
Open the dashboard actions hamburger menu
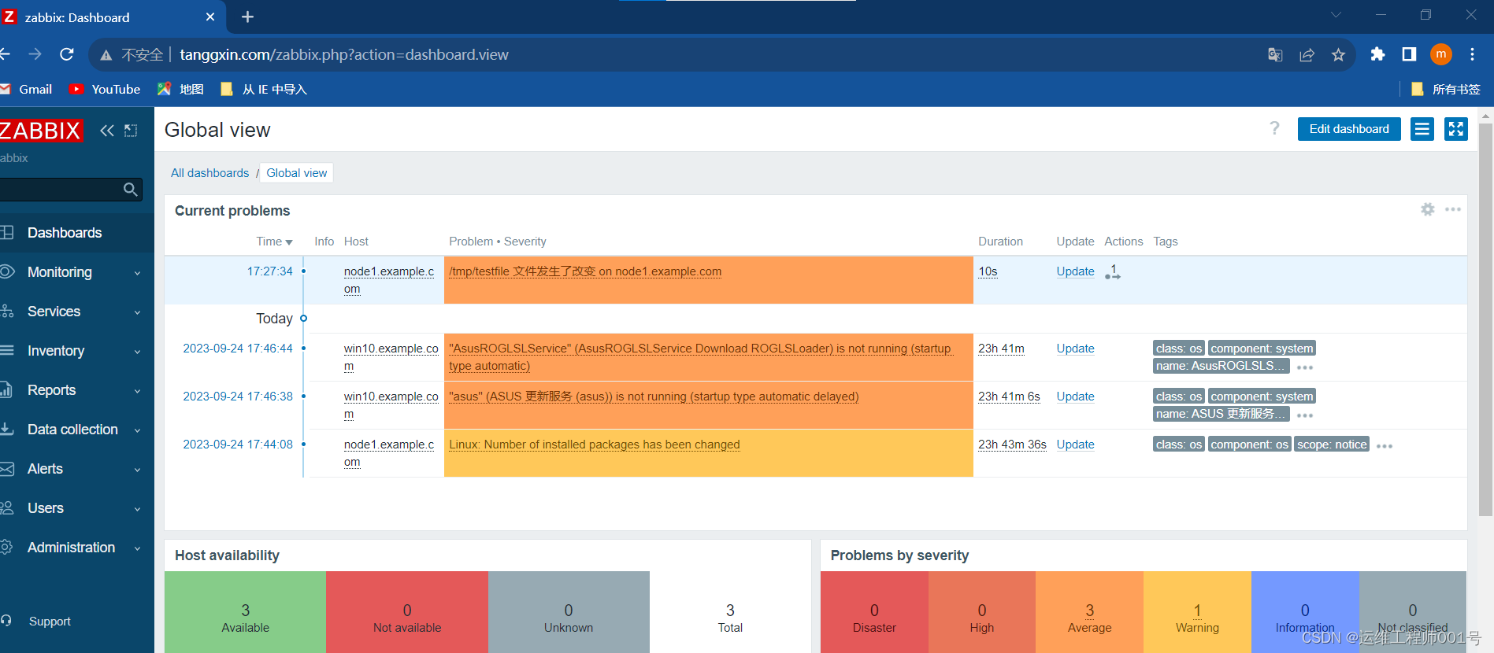tap(1422, 129)
